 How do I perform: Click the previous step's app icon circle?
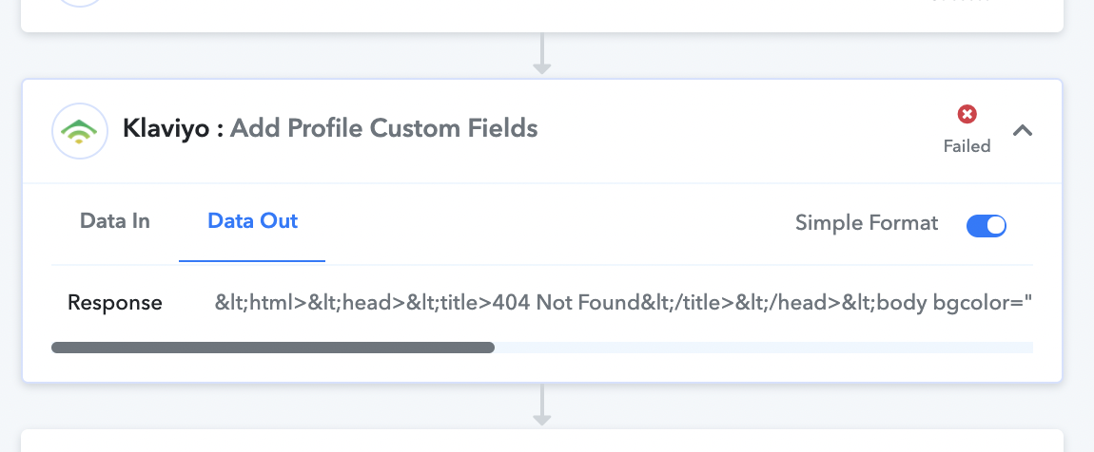[80, 3]
